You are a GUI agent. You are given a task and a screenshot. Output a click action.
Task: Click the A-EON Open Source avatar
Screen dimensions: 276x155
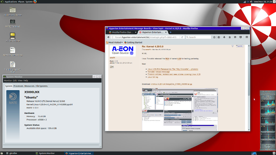click(x=123, y=51)
